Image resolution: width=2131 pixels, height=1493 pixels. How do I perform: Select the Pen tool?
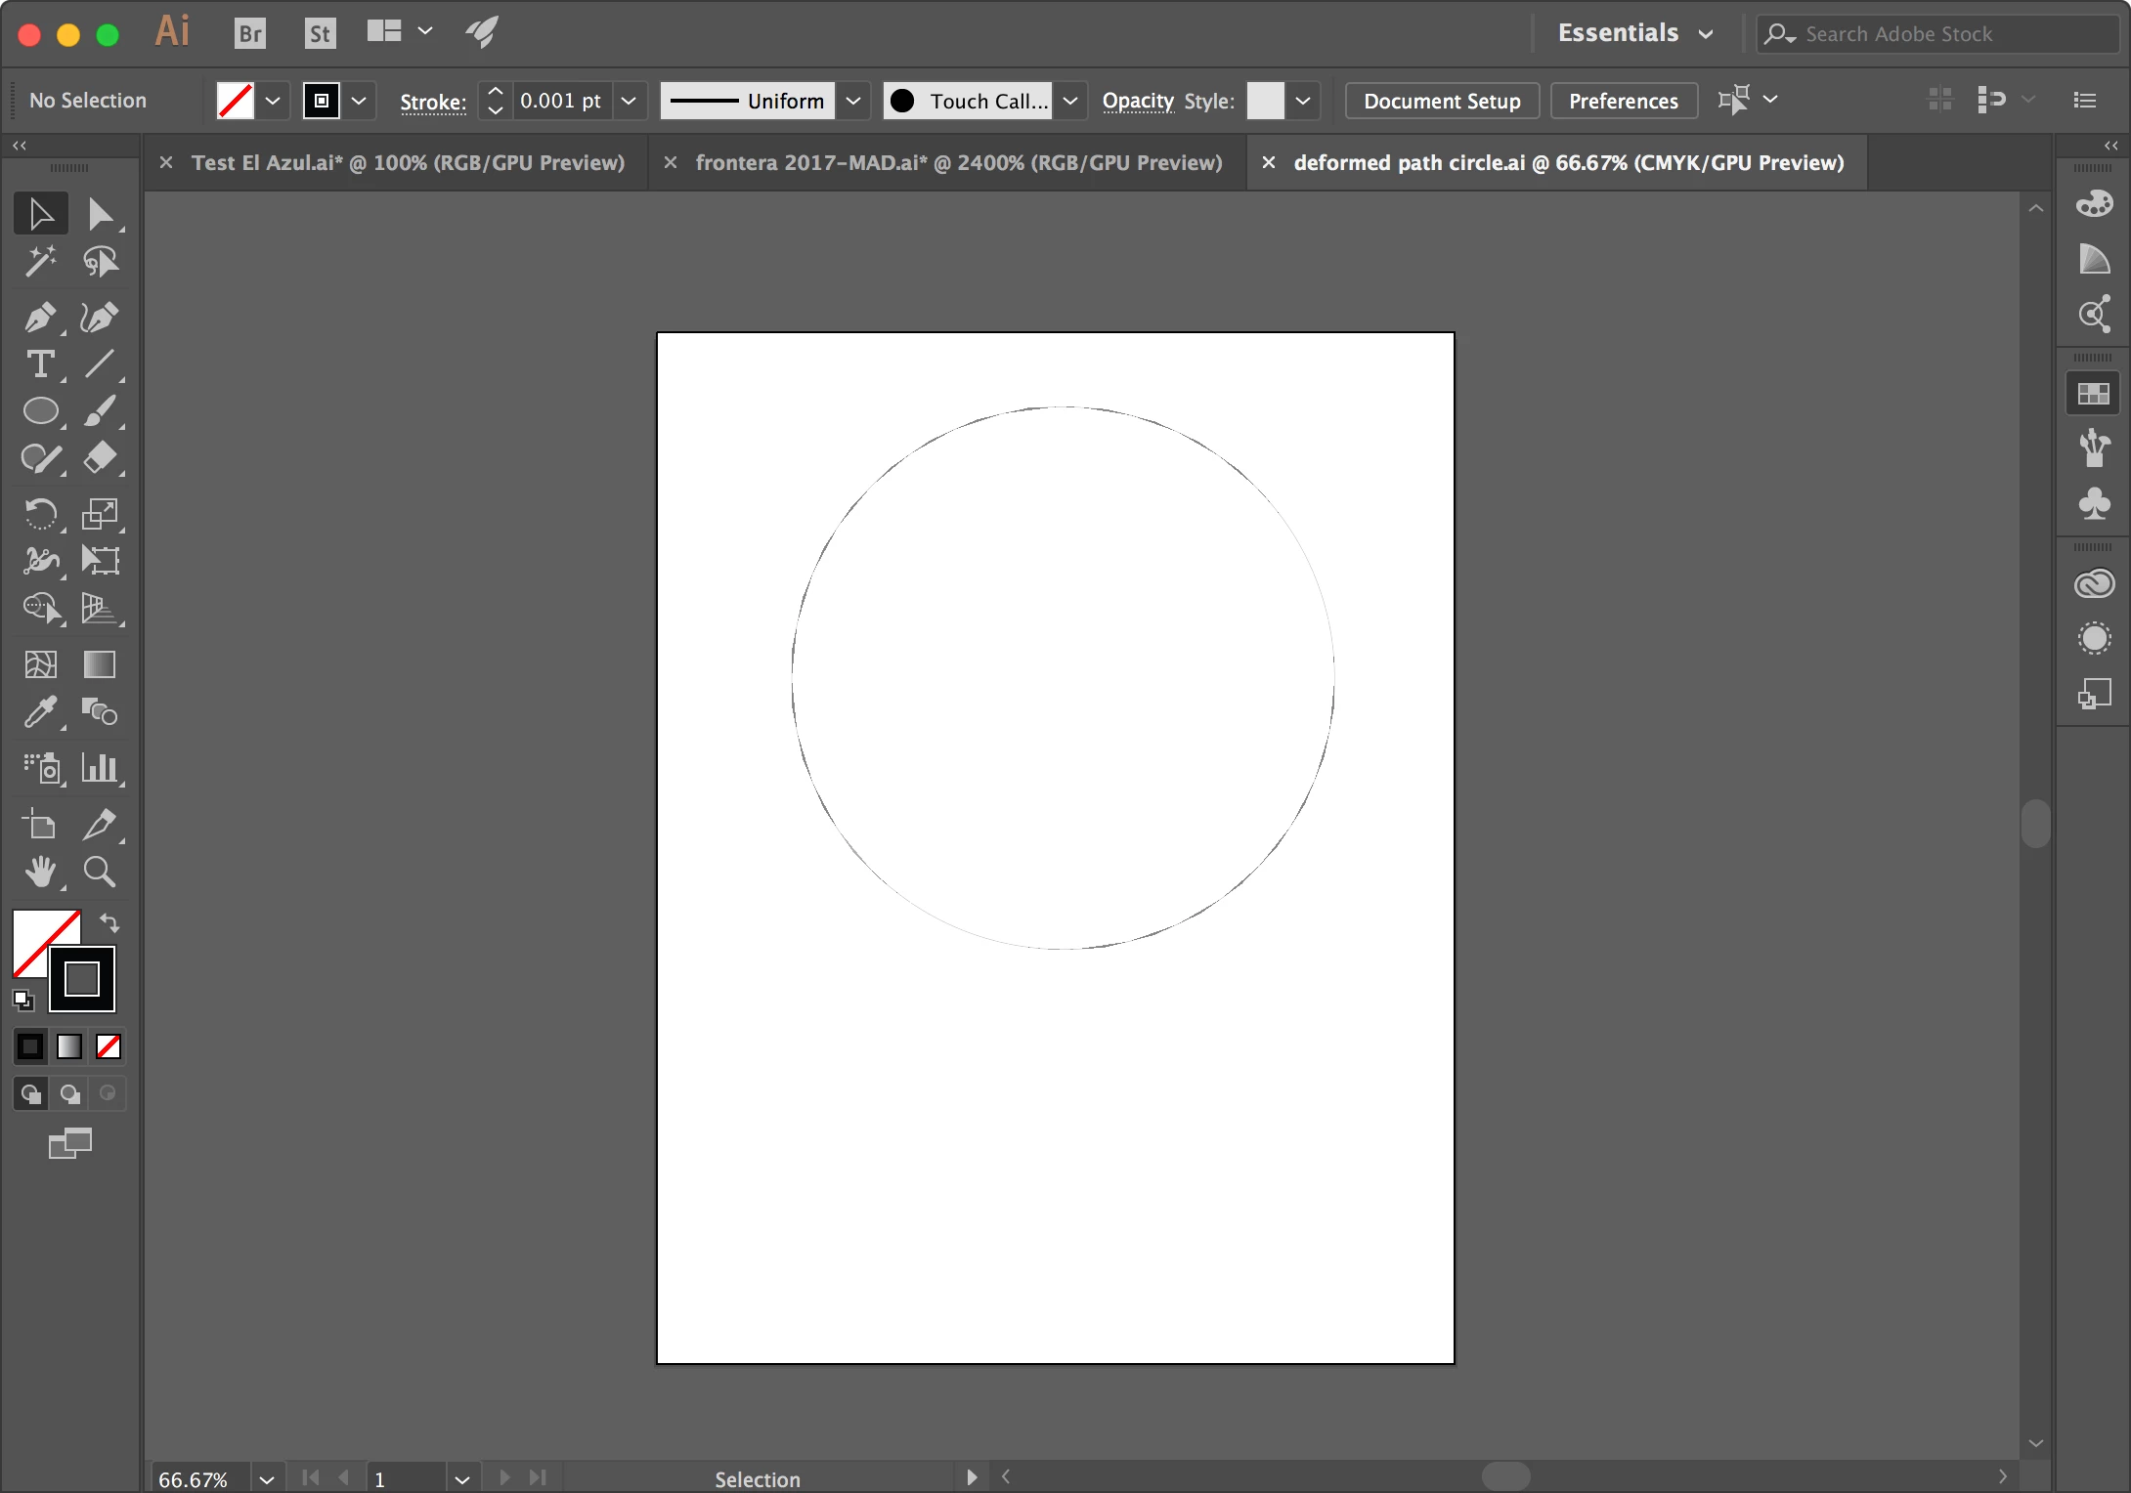(40, 318)
